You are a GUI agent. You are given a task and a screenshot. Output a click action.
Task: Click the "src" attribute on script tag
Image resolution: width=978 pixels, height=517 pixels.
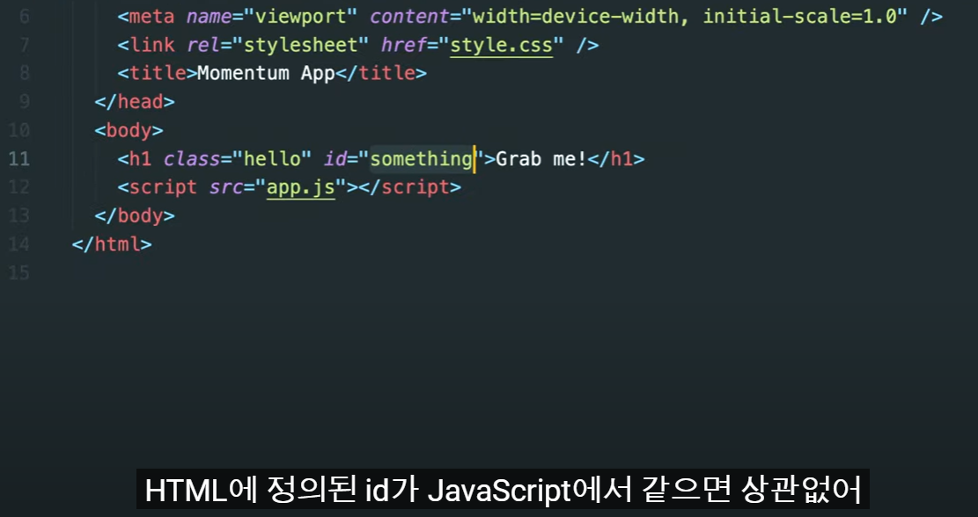(x=226, y=187)
